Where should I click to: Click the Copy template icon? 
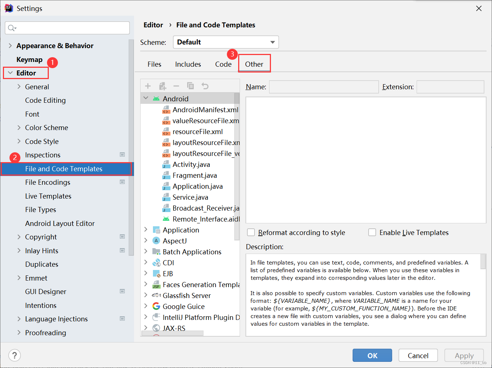pos(190,86)
